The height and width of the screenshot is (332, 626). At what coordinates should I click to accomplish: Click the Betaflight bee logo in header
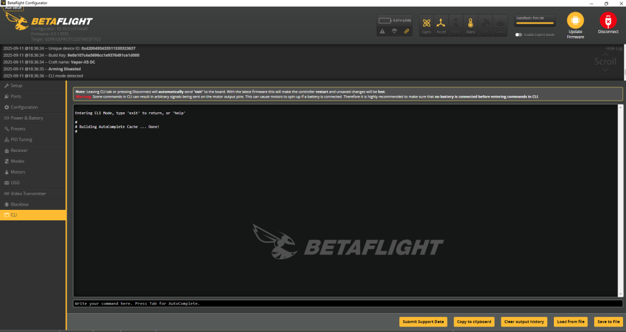[17, 21]
